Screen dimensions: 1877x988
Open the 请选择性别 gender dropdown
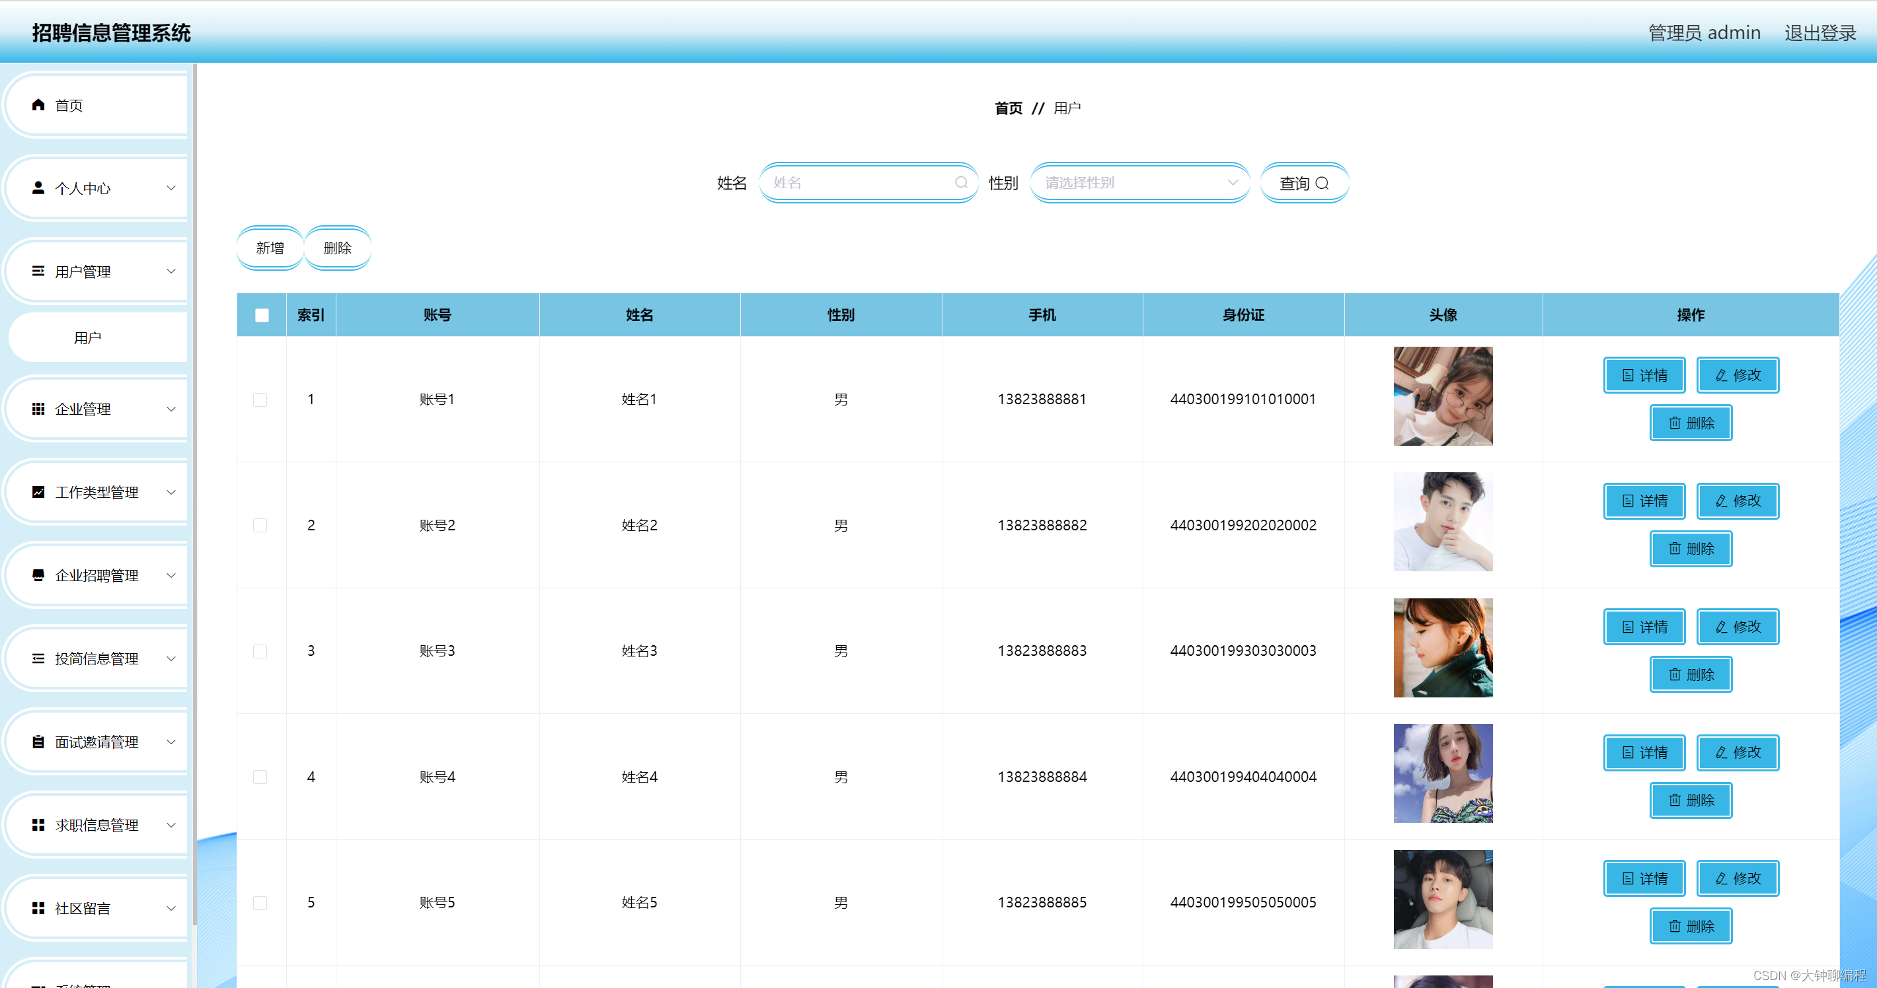click(x=1139, y=183)
